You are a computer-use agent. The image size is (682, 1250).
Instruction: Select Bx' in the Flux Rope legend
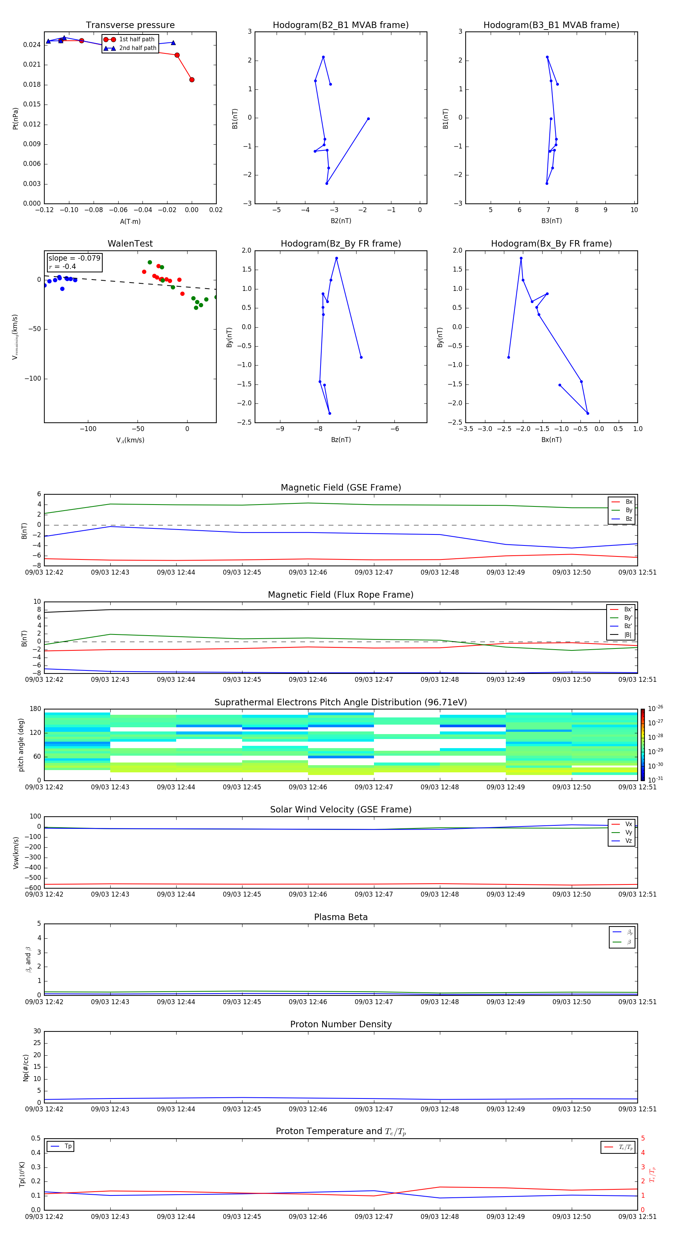(621, 609)
